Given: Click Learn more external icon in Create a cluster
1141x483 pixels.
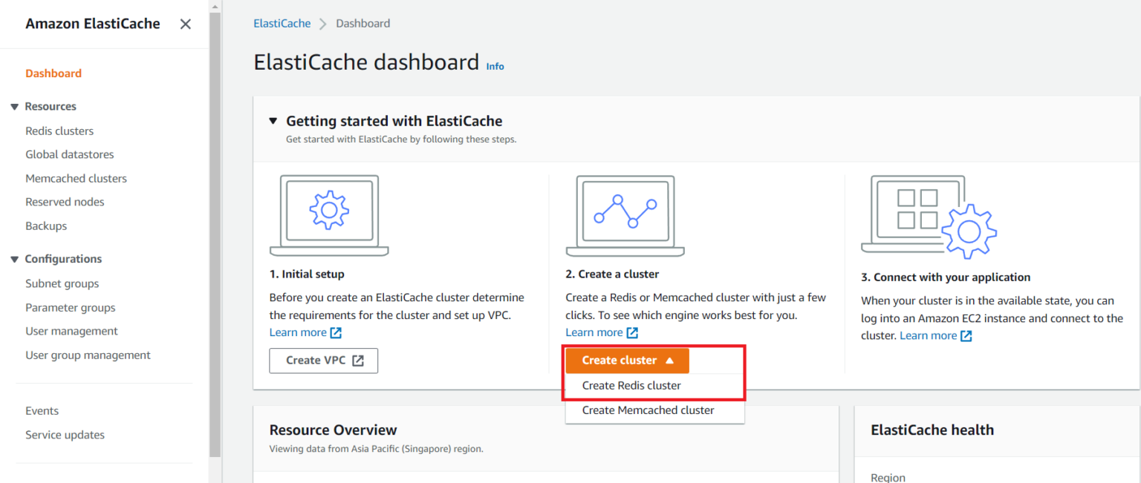Looking at the screenshot, I should (632, 332).
